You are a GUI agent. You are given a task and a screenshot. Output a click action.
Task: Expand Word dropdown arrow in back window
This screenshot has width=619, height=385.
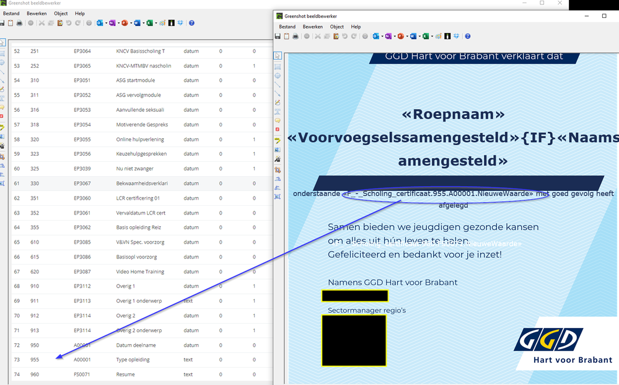pos(143,23)
